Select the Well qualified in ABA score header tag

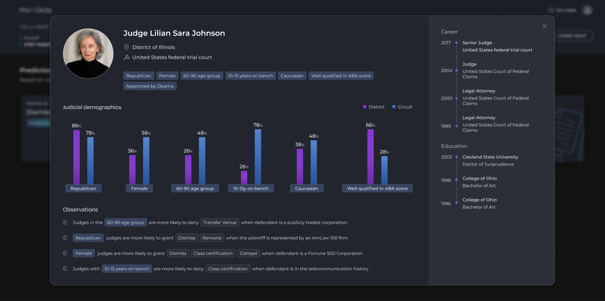(x=341, y=76)
